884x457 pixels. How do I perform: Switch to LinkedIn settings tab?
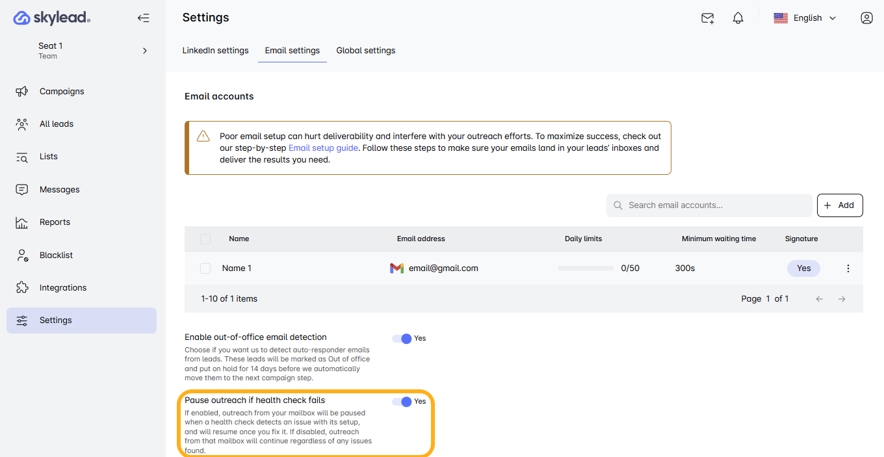215,51
